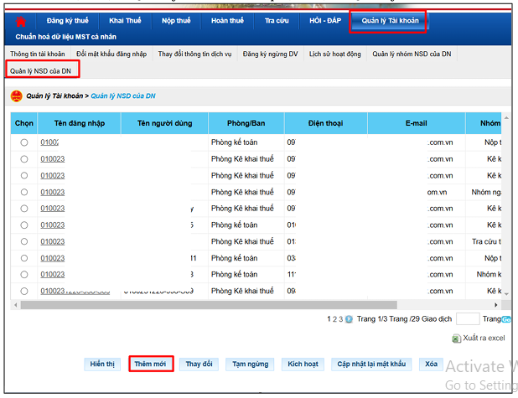Click the Tạm ngừng button
The image size is (518, 398).
pyautogui.click(x=250, y=364)
